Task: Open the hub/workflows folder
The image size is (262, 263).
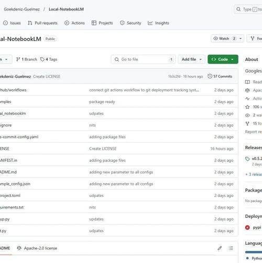Action: pyautogui.click(x=13, y=90)
